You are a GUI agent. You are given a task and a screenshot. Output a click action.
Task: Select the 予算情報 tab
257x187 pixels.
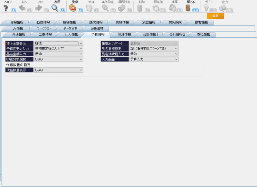(98, 34)
